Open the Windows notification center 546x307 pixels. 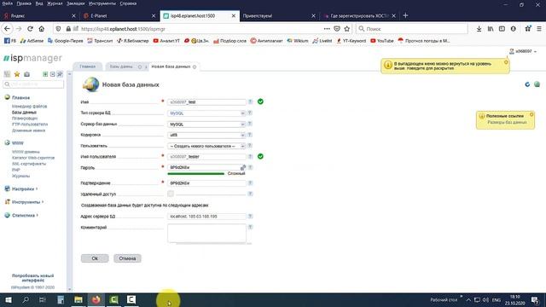[535, 299]
